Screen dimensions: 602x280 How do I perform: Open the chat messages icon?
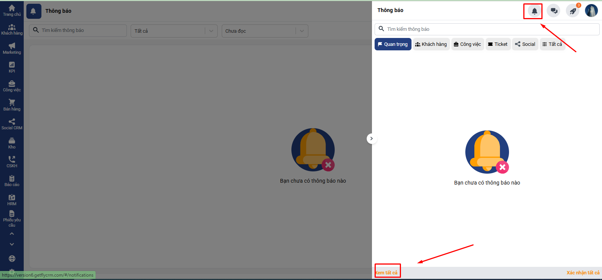pyautogui.click(x=553, y=11)
